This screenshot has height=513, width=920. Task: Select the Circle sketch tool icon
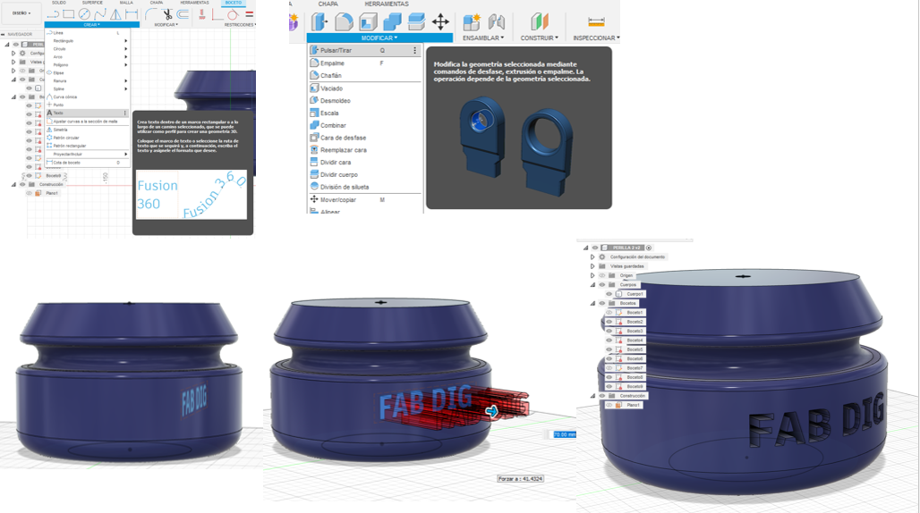[84, 14]
